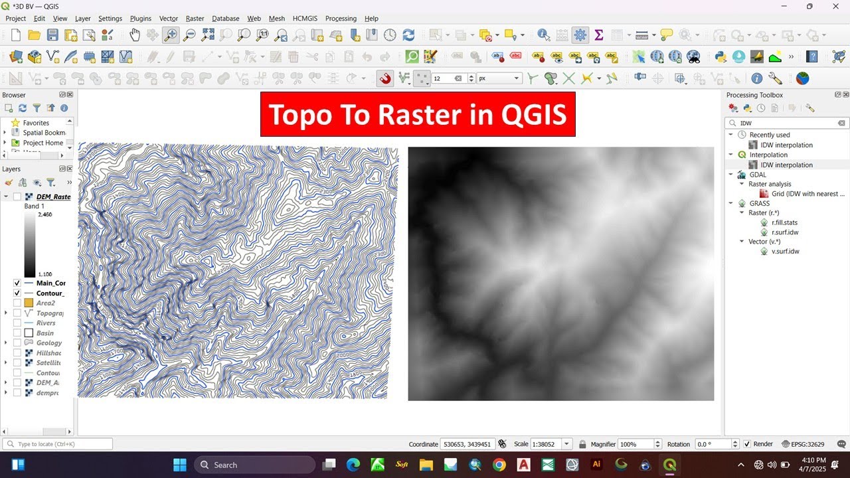850x478 pixels.
Task: Open the Python console icon
Action: (720, 57)
